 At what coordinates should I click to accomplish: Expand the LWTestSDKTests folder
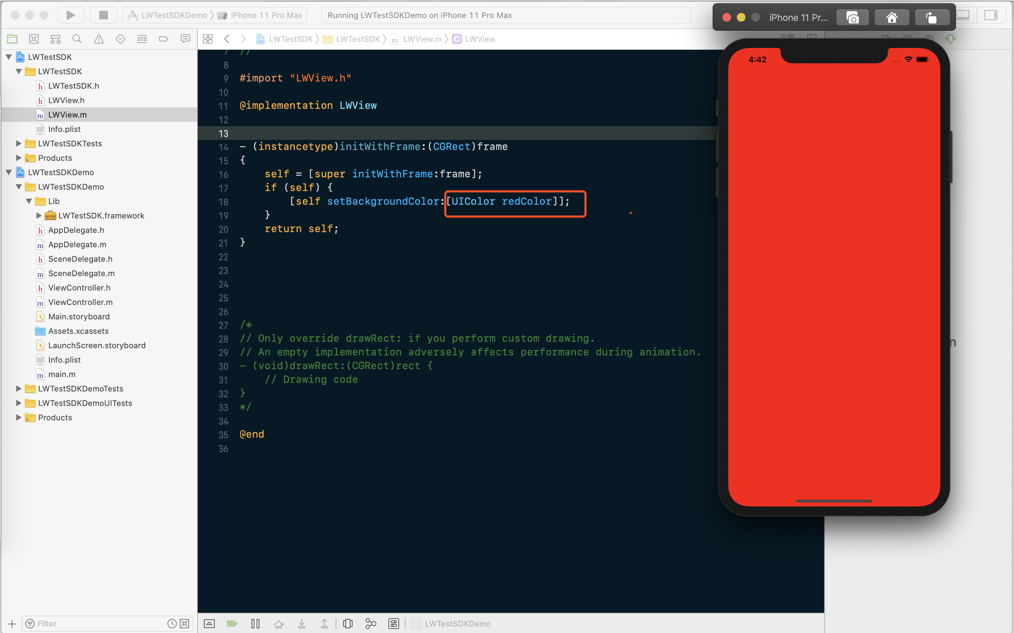18,143
